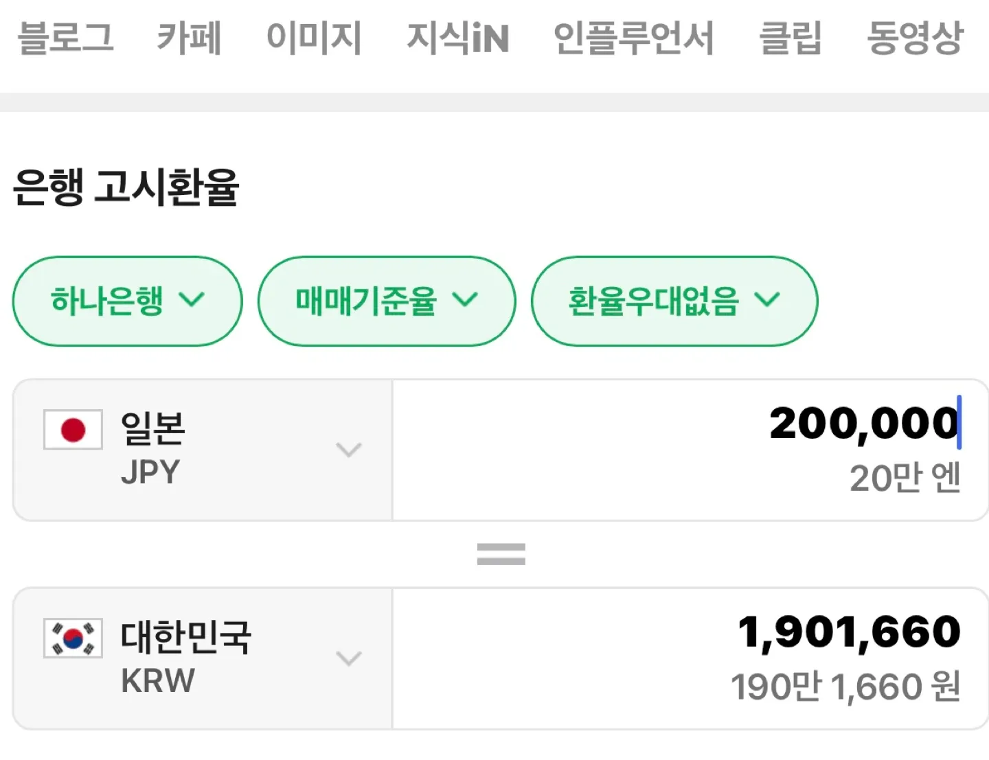Expand the 하나은행 bank dropdown
Image resolution: width=989 pixels, height=760 pixels.
click(x=127, y=301)
